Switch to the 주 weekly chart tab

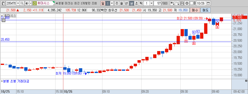pos(117,3)
